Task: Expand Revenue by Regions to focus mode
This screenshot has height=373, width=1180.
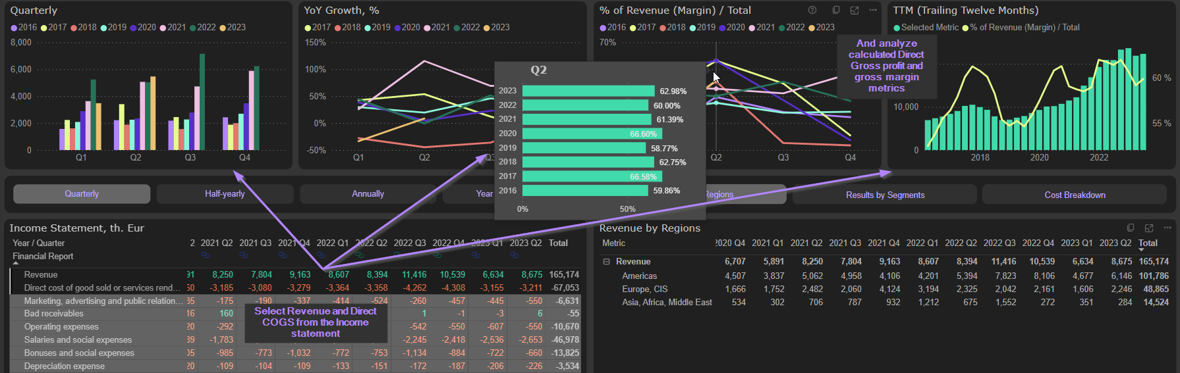Action: point(1149,228)
